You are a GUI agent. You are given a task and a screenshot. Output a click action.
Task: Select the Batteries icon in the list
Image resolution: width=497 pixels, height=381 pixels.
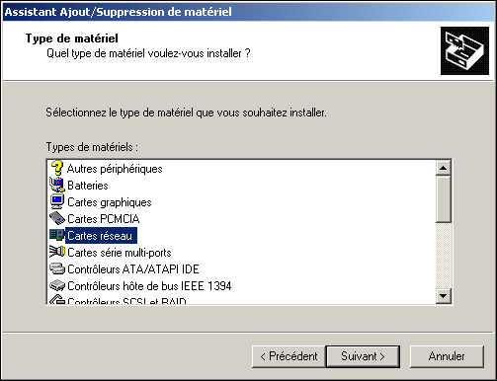click(x=56, y=185)
